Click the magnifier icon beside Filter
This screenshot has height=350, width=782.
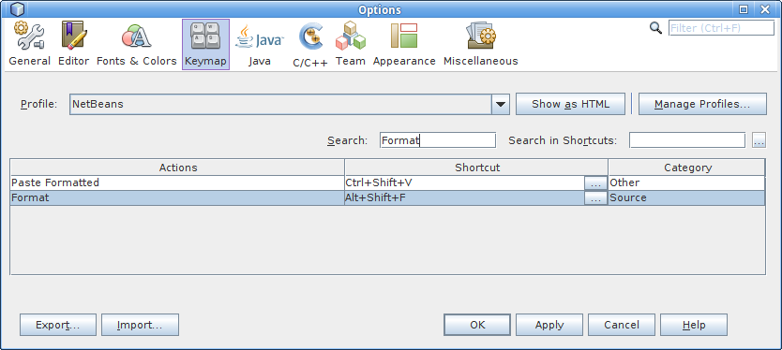pyautogui.click(x=655, y=28)
